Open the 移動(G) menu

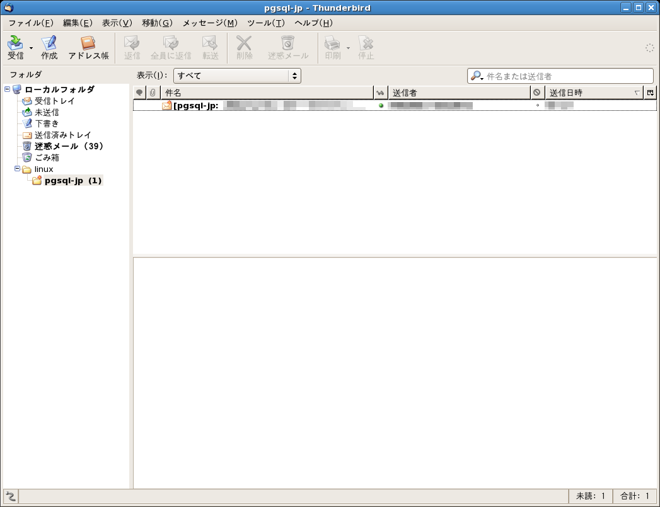157,23
